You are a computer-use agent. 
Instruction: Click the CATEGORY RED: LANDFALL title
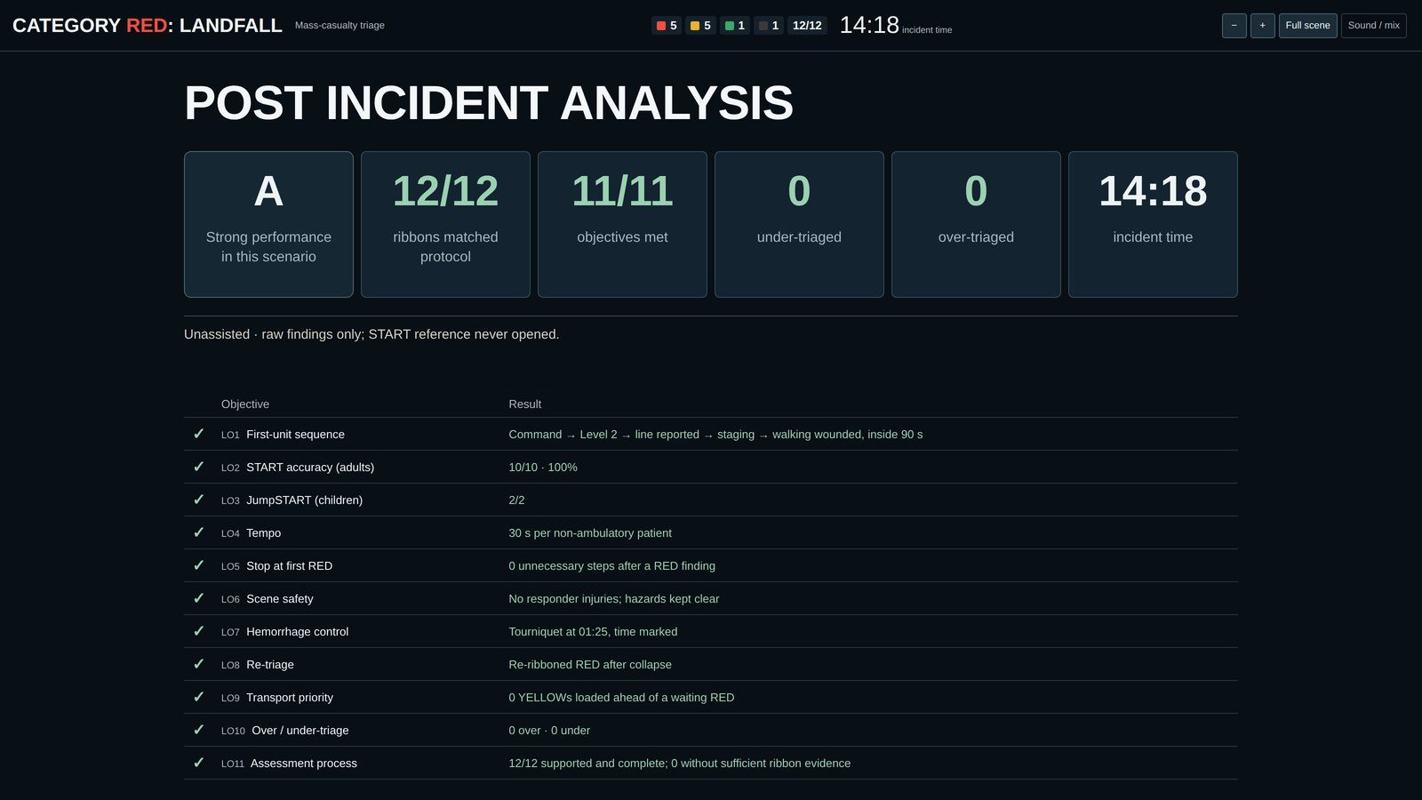tap(148, 26)
